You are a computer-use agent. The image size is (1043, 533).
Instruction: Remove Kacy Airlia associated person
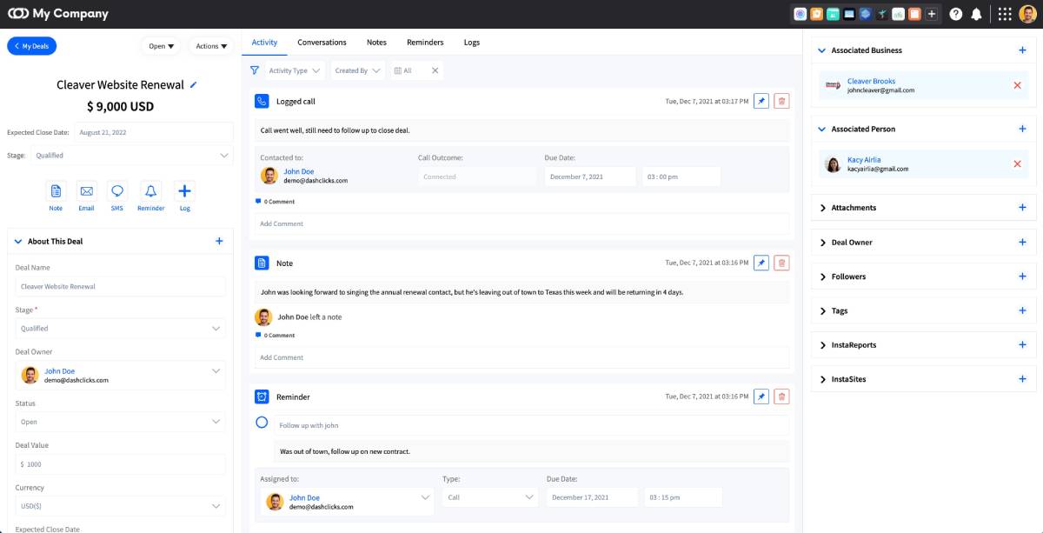click(x=1017, y=163)
